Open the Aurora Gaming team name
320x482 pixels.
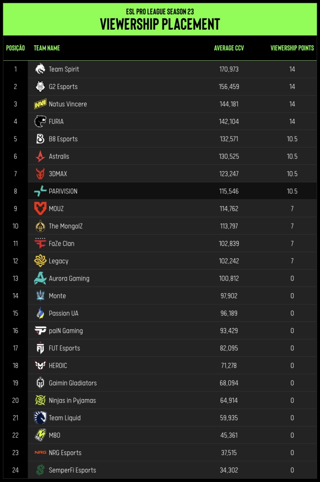click(x=69, y=279)
